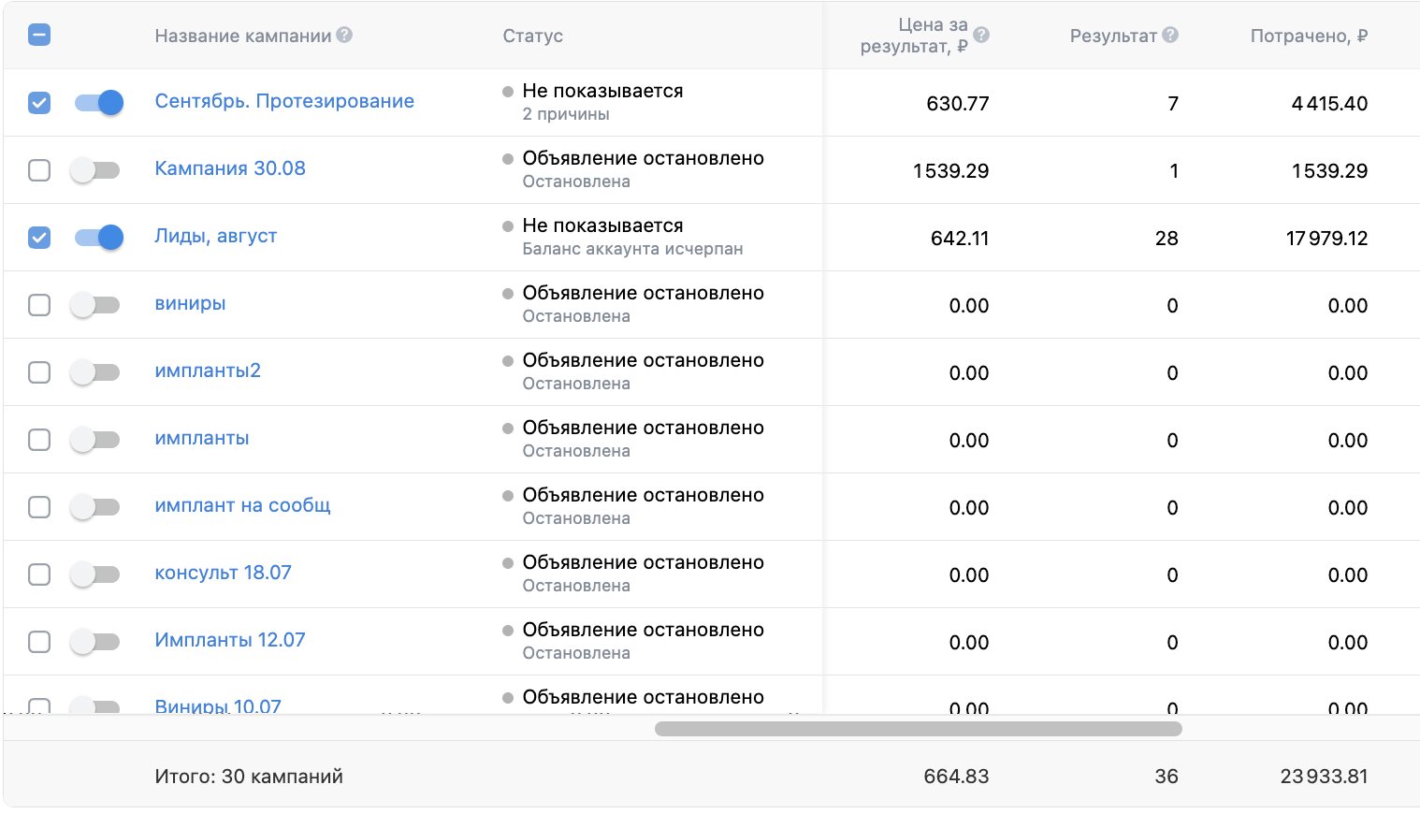Open help icon next to Название кампании

[344, 36]
